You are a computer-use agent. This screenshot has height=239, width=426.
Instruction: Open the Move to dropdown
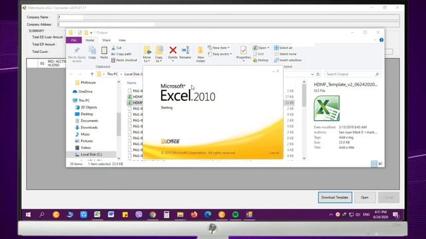pos(146,59)
